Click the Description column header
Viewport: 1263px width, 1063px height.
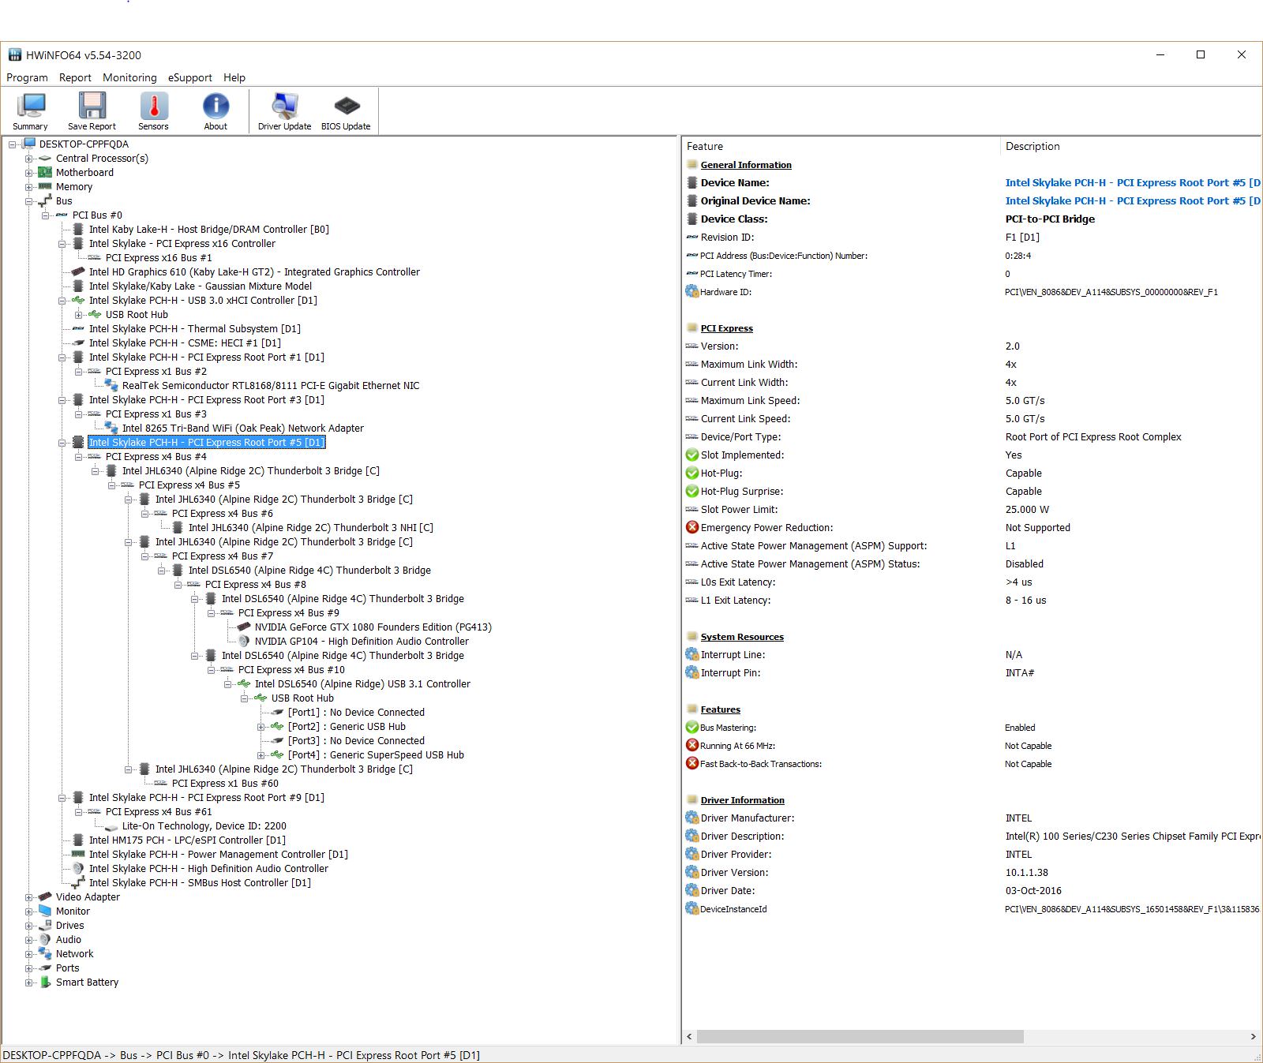click(x=1130, y=146)
